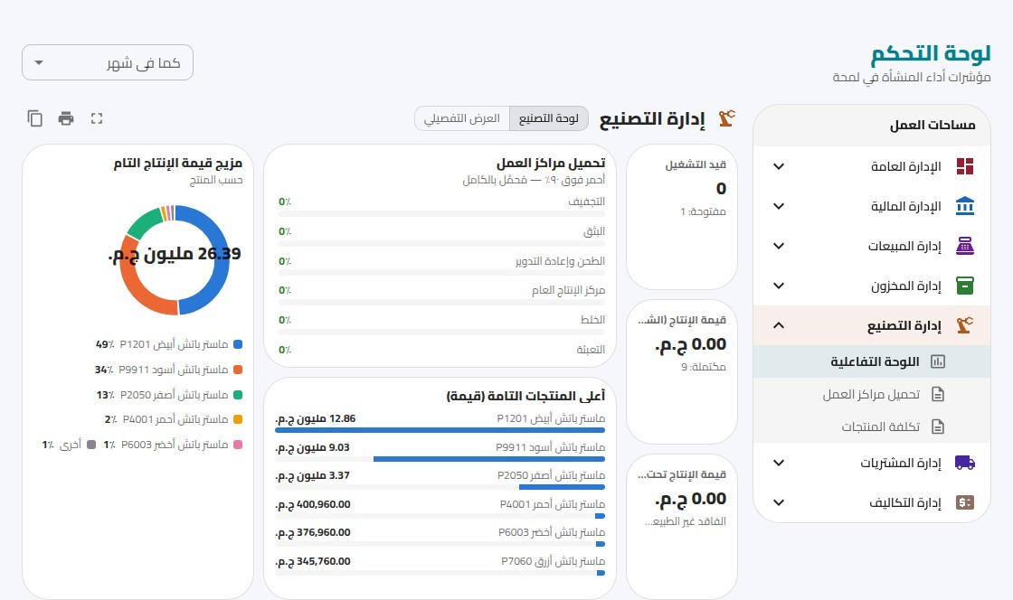Expand إدارة المبيعات chevron
1013x600 pixels.
click(x=779, y=246)
